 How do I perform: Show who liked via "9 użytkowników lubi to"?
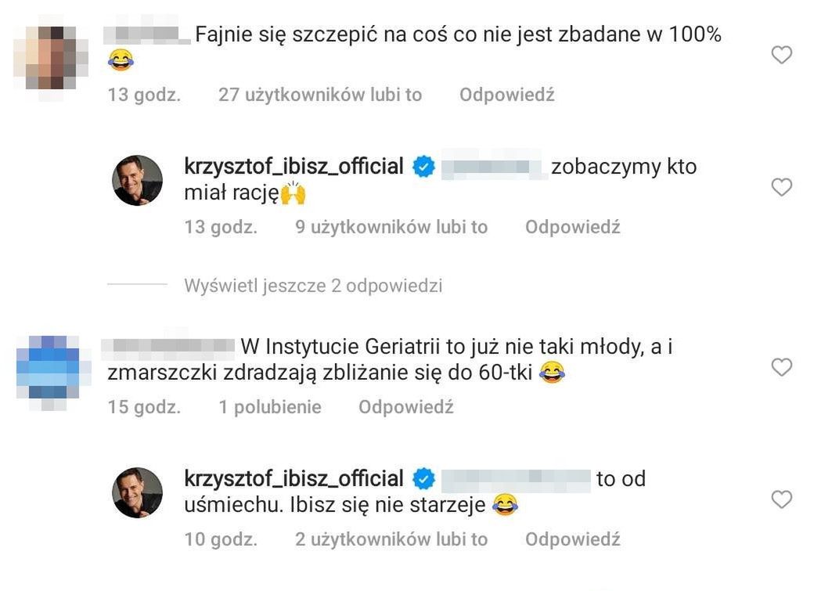point(391,227)
